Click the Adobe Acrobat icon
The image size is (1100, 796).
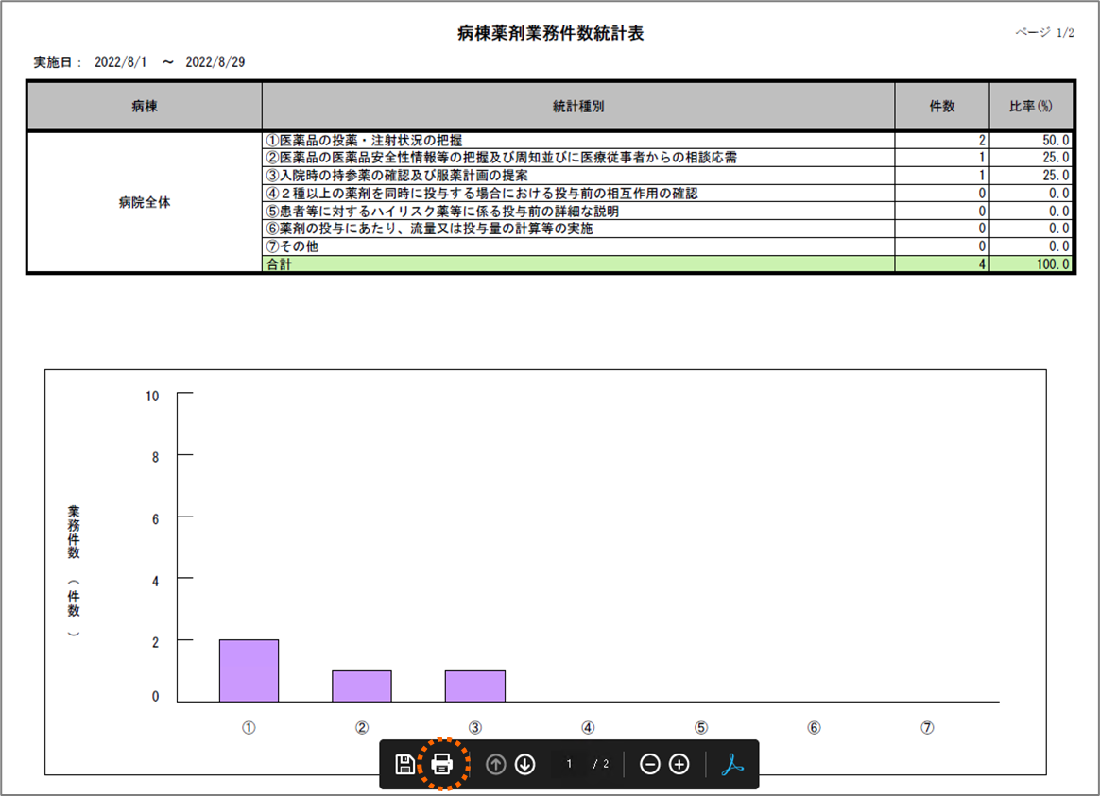point(732,765)
